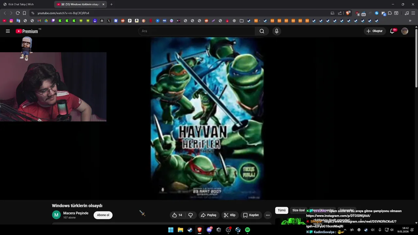Grab the page vertical scrollbar
Screen dimensions: 418x235
tap(416, 59)
